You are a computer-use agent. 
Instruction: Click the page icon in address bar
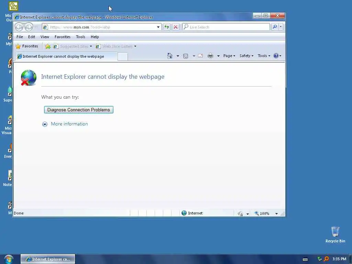coord(45,27)
